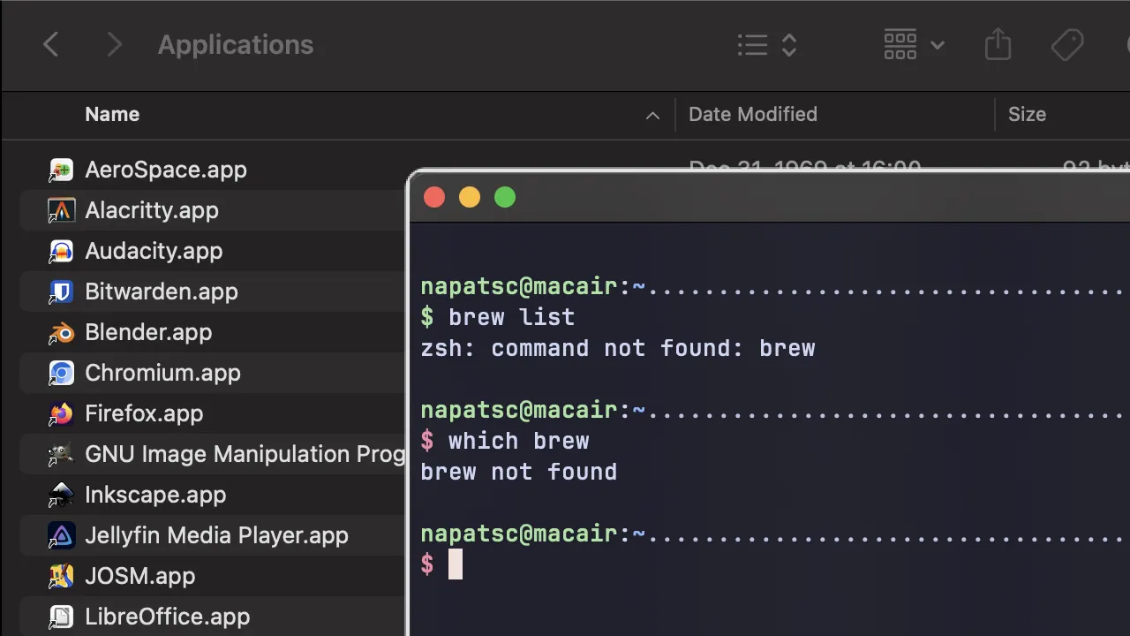Click the Tags icon in Finder toolbar

coord(1067,45)
